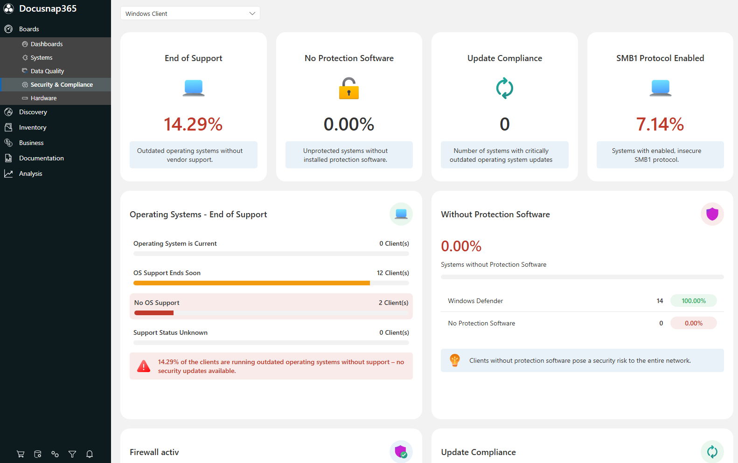Open the Windows Client dropdown
Viewport: 738px width, 463px height.
point(190,14)
